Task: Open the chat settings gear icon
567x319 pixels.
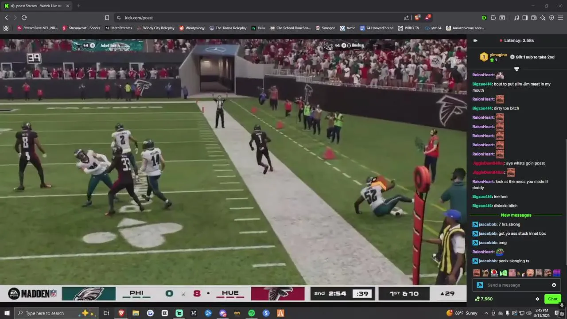Action: pyautogui.click(x=537, y=299)
